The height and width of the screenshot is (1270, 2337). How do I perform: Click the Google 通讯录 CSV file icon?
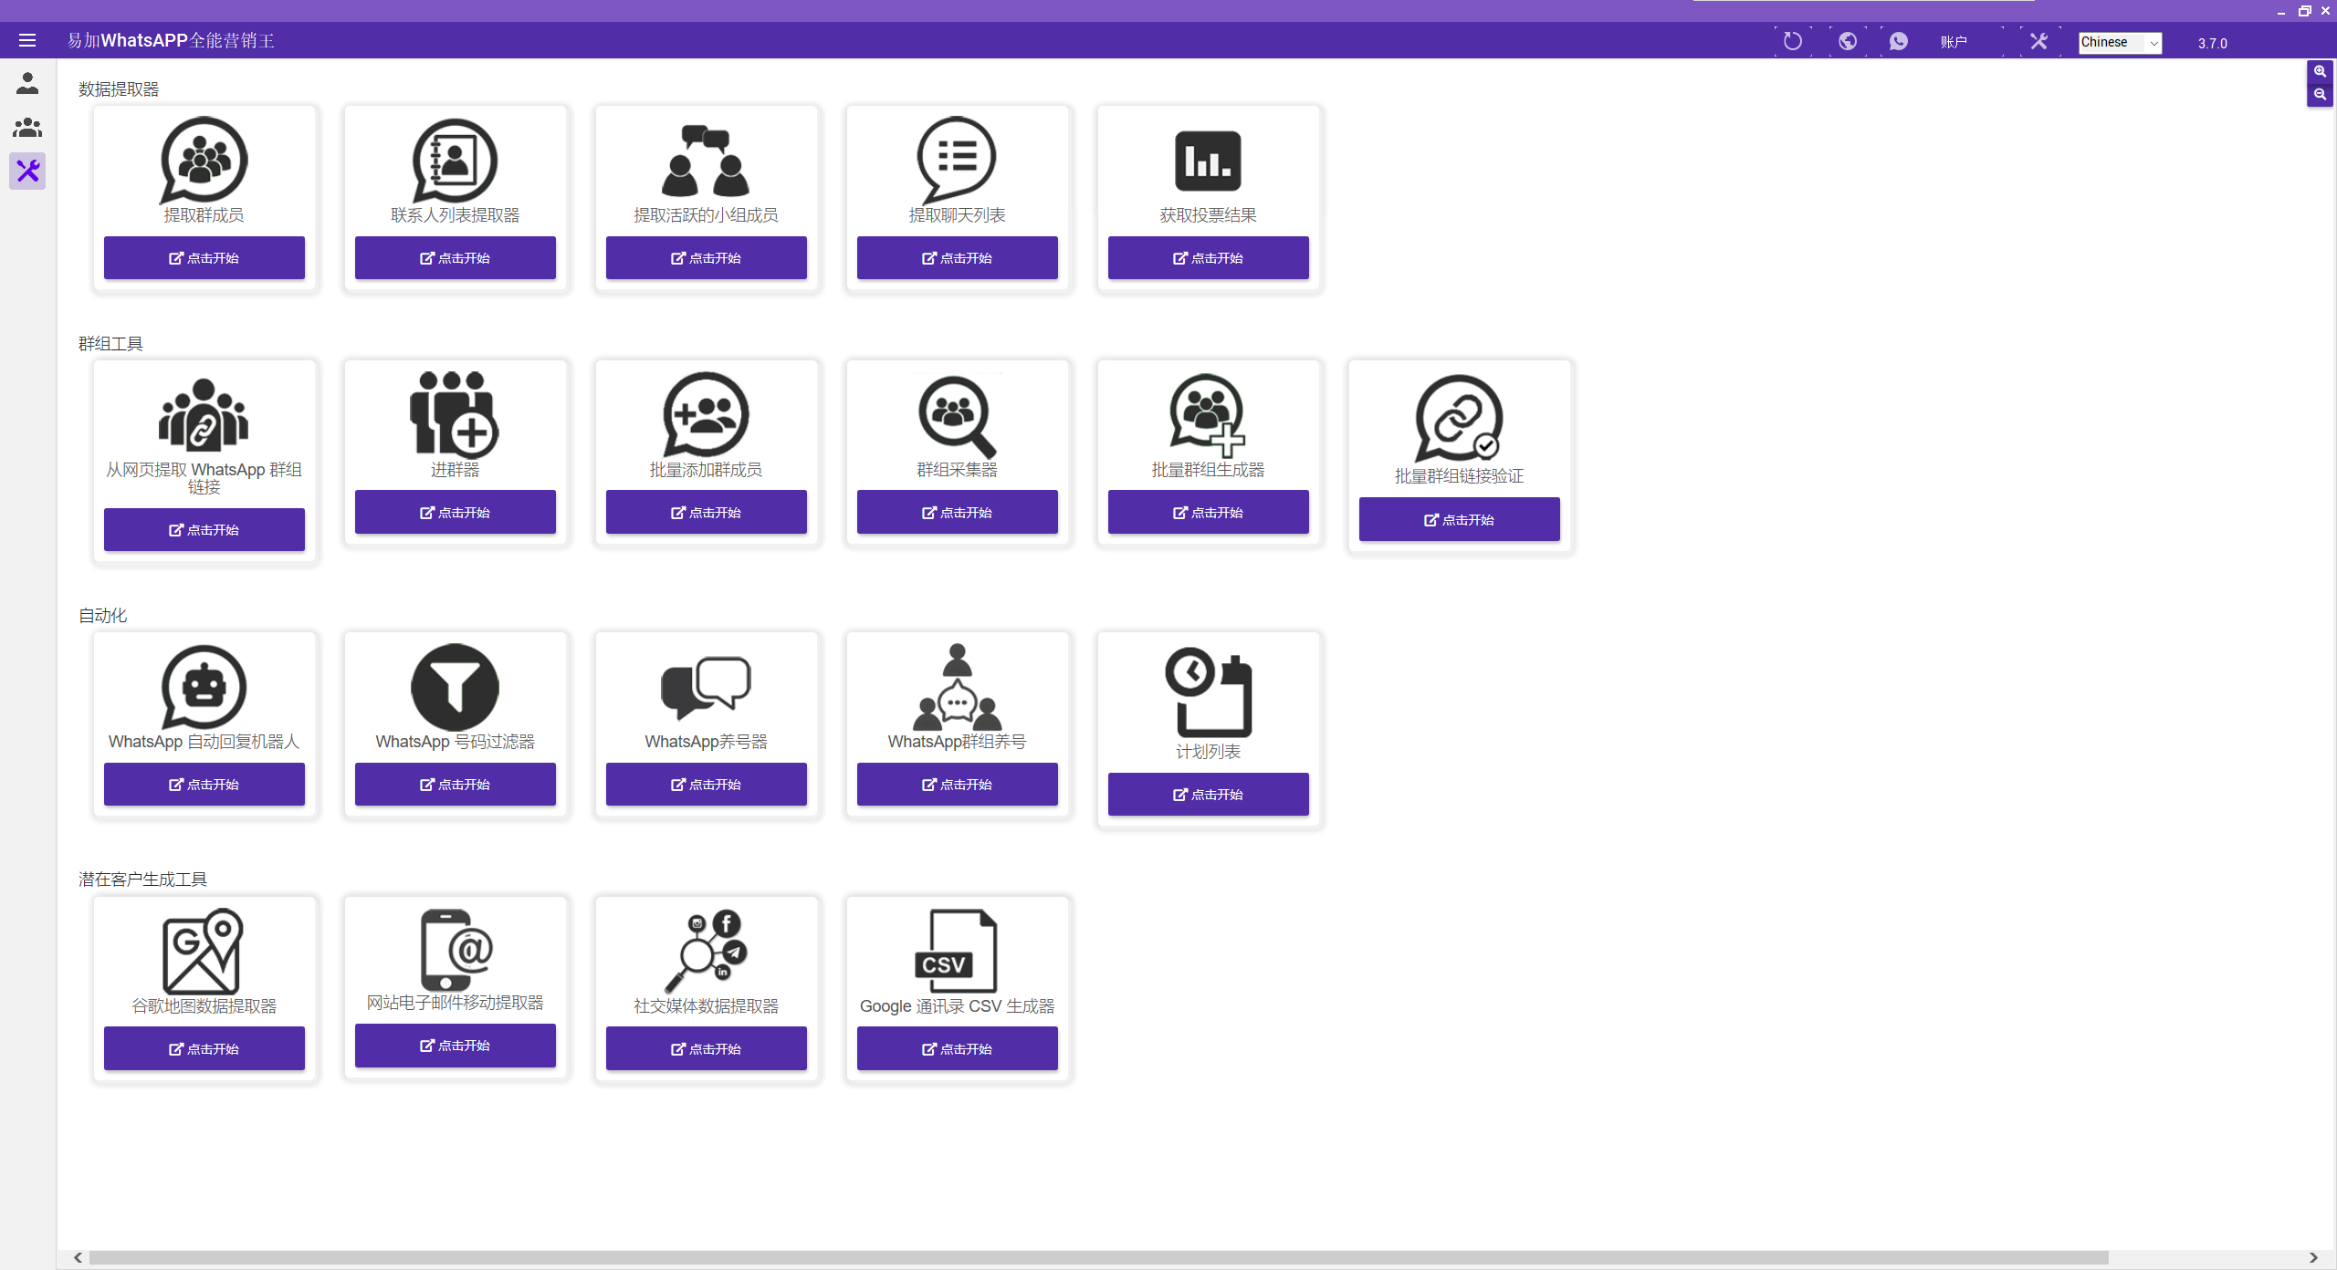point(955,951)
